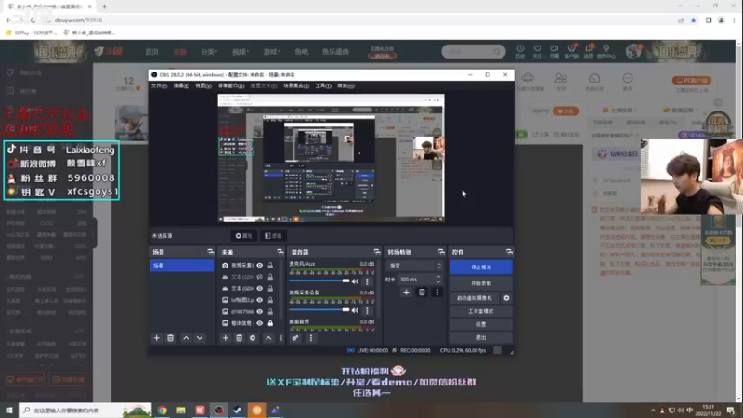Image resolution: width=743 pixels, height=418 pixels.
Task: Click Douyu search magnifier icon
Action: (x=497, y=51)
